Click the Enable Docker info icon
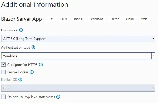Image resolution: width=158 pixels, height=103 pixels. [x=32, y=72]
